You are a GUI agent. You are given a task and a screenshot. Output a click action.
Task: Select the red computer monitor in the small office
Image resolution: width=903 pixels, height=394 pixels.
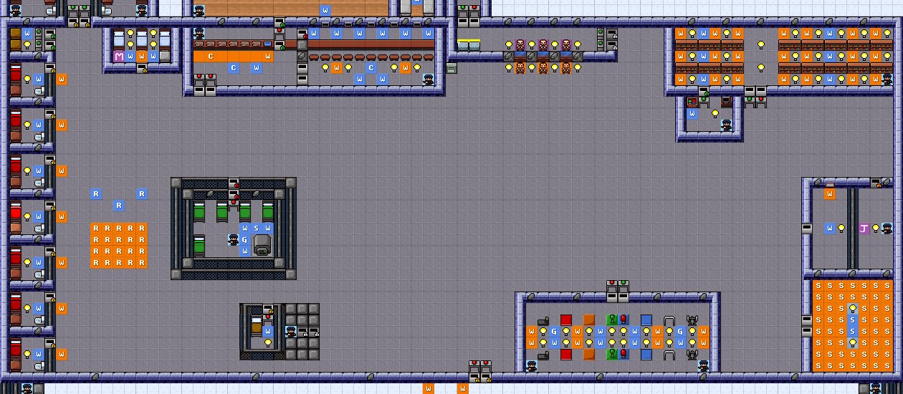pos(692,102)
